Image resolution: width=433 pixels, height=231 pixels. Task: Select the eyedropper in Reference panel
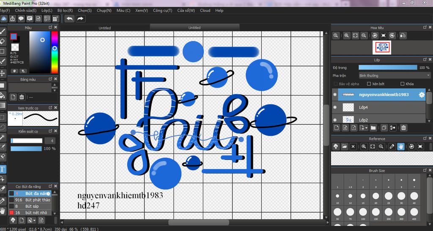[392, 147]
